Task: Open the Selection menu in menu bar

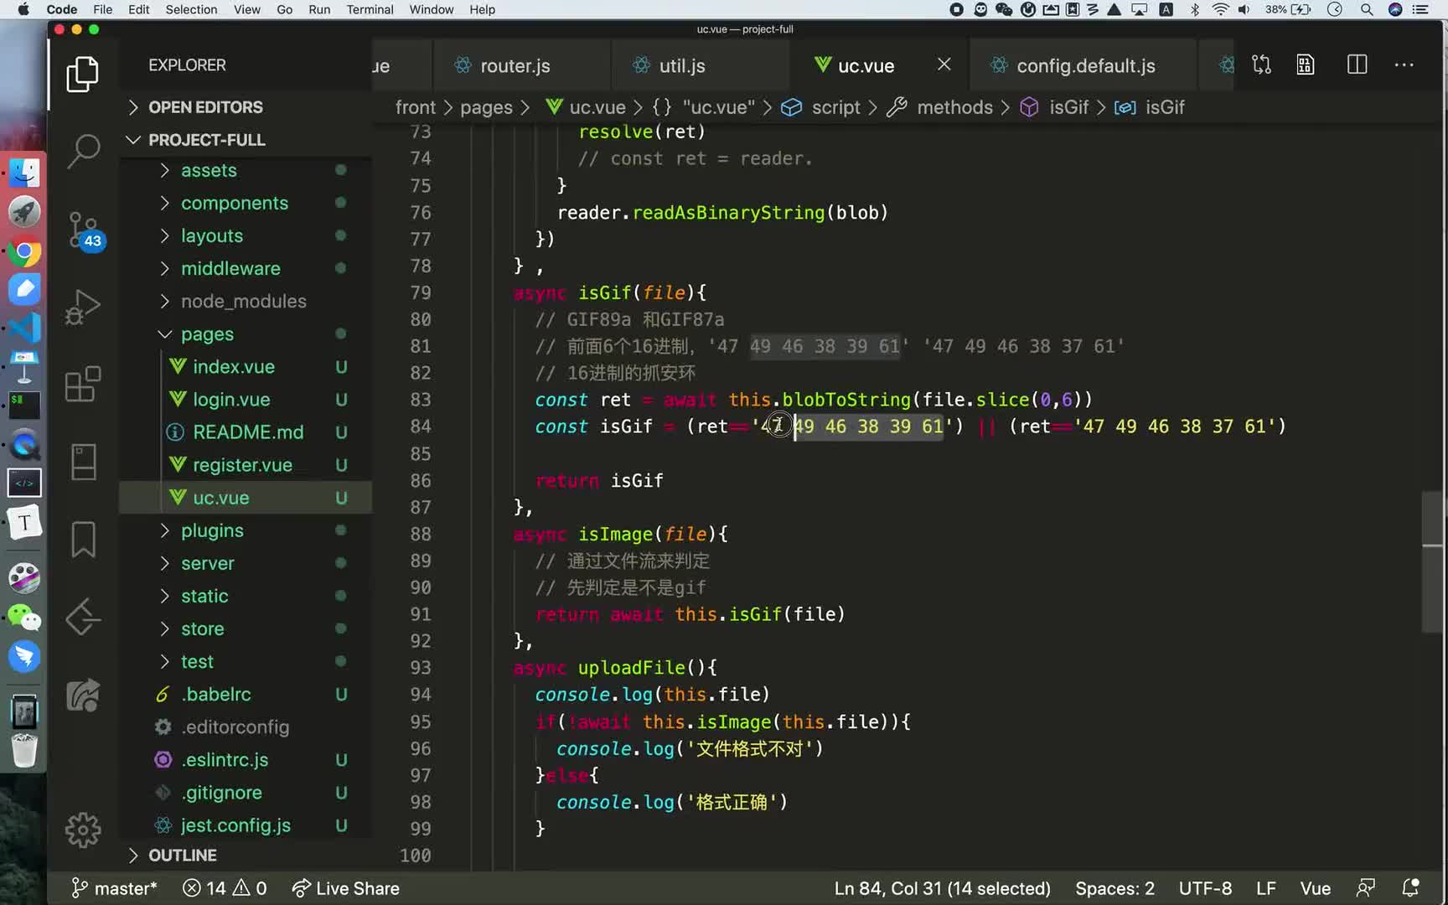Action: point(191,9)
